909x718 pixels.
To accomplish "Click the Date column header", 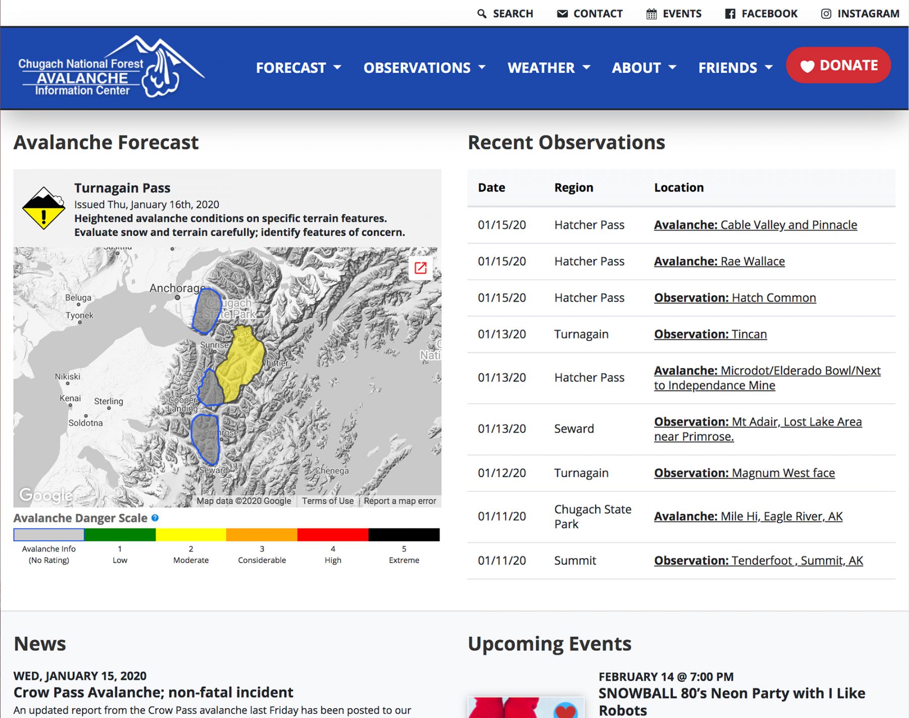I will point(491,188).
